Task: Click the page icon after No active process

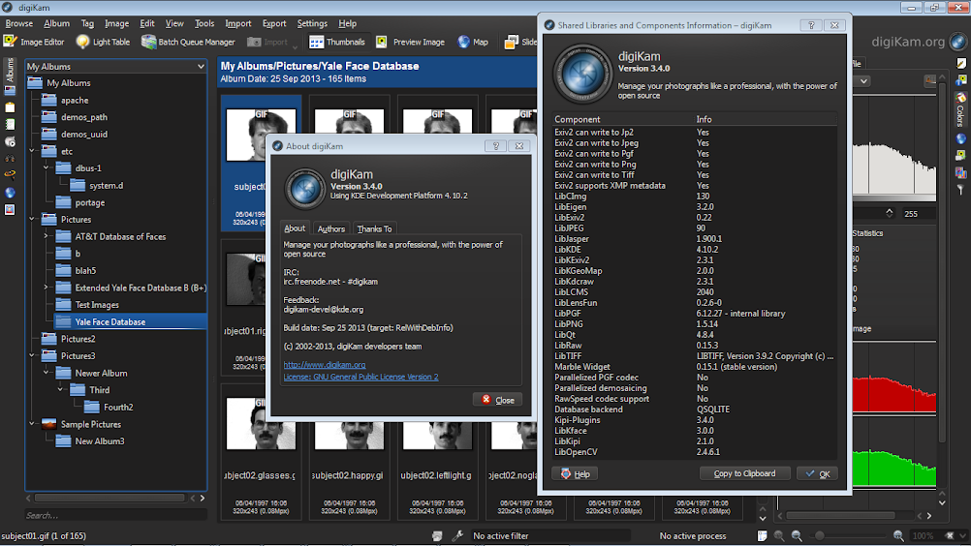Action: (763, 535)
